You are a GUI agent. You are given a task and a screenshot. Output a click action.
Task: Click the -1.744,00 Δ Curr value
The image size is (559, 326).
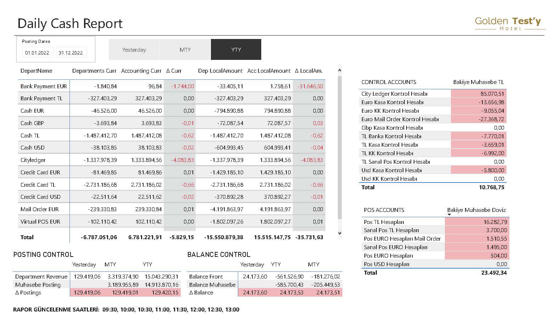183,86
